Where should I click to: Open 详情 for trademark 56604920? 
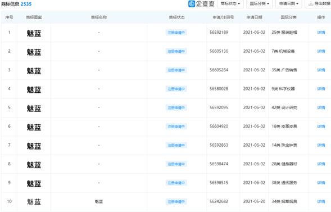[x=321, y=127]
